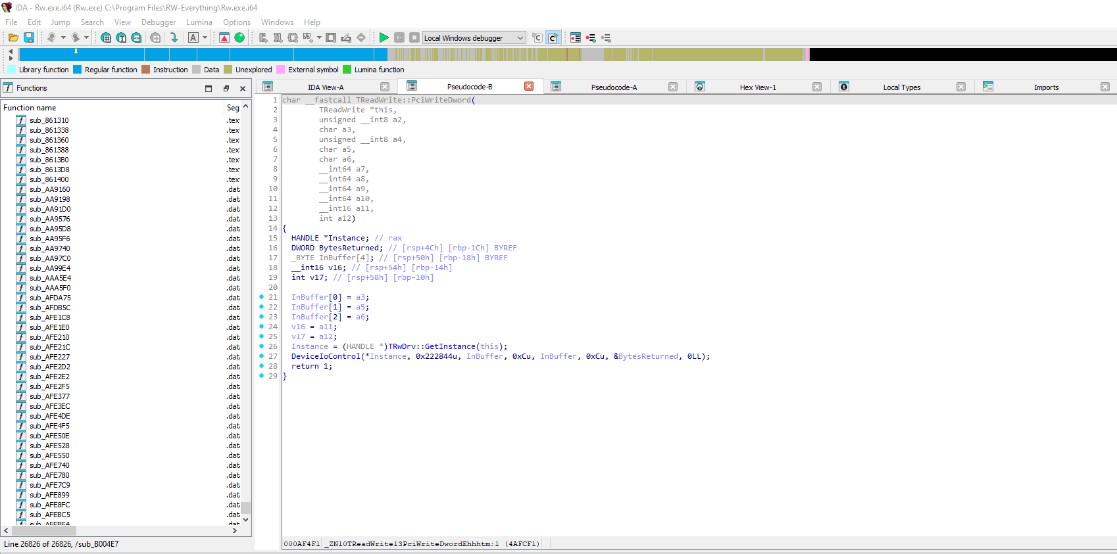The height and width of the screenshot is (554, 1117).
Task: Click the red triangle toolbar icon
Action: coord(224,37)
